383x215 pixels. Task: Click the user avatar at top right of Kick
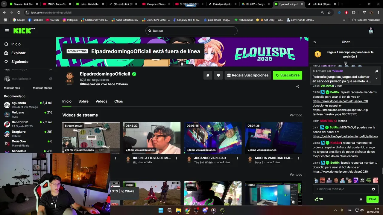[371, 31]
